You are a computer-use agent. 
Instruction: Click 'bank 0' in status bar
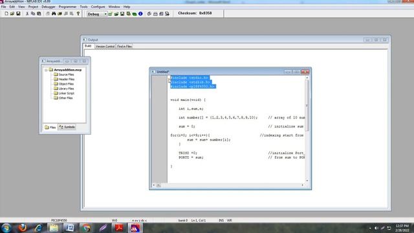182,220
